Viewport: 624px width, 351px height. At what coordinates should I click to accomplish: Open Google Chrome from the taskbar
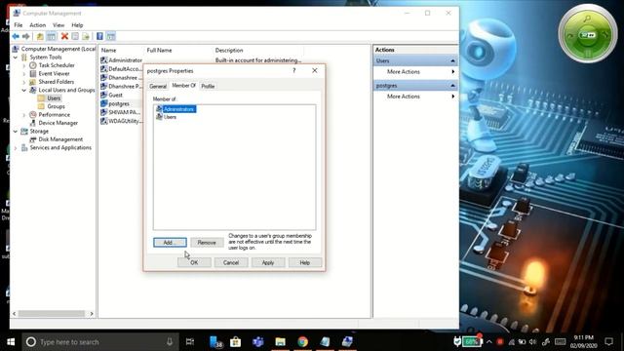[303, 342]
